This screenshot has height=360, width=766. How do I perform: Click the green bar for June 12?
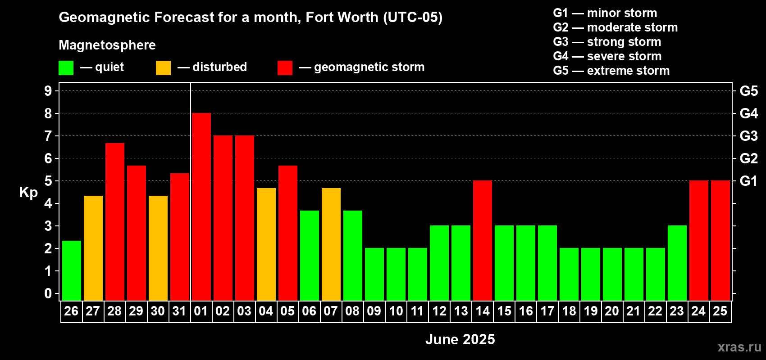[439, 263]
